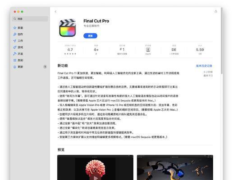Click the paintbrush icon beside 创作

(15, 34)
